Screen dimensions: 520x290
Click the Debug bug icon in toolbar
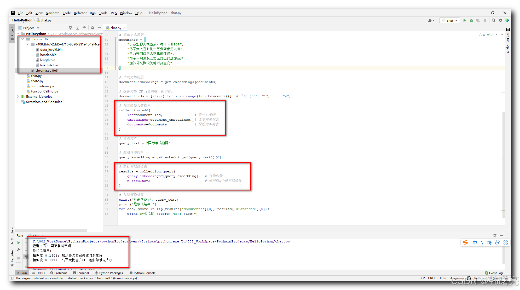[471, 20]
